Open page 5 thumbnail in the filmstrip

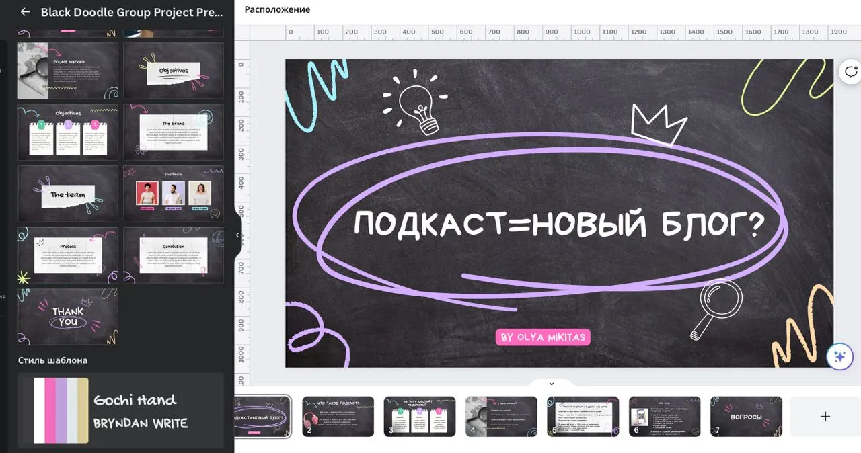click(x=583, y=417)
